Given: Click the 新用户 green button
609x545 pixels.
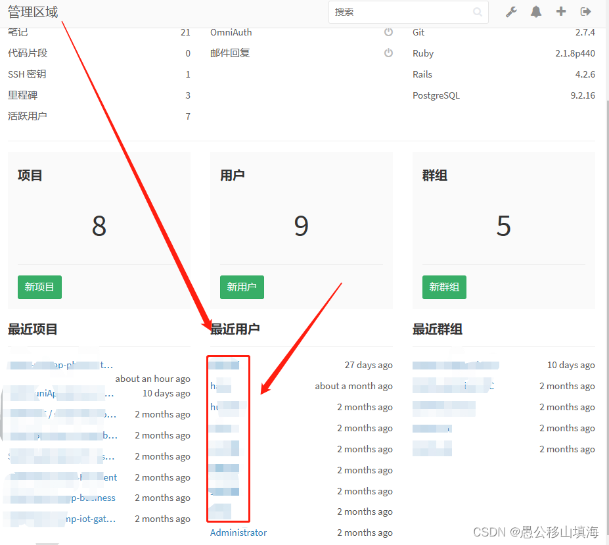Looking at the screenshot, I should pos(242,287).
